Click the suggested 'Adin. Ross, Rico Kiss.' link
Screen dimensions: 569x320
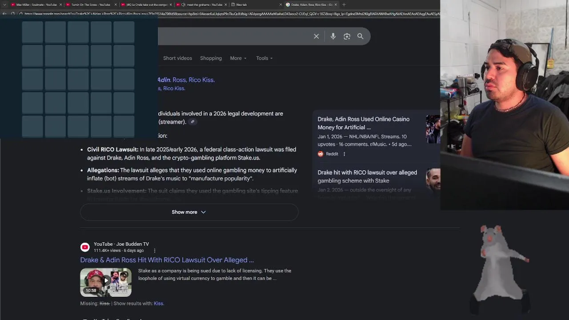pos(186,80)
